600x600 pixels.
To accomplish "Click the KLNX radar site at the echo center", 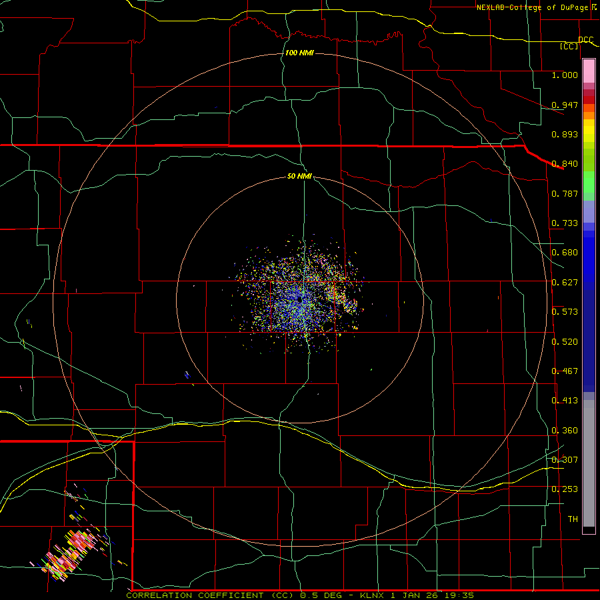I will (x=299, y=299).
